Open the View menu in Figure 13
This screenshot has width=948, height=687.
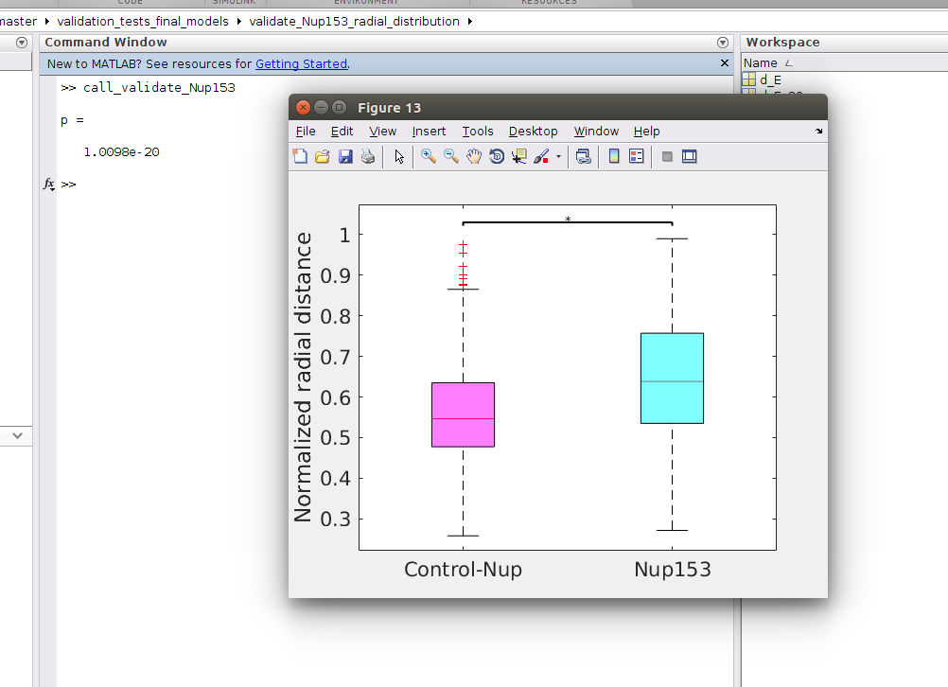383,132
